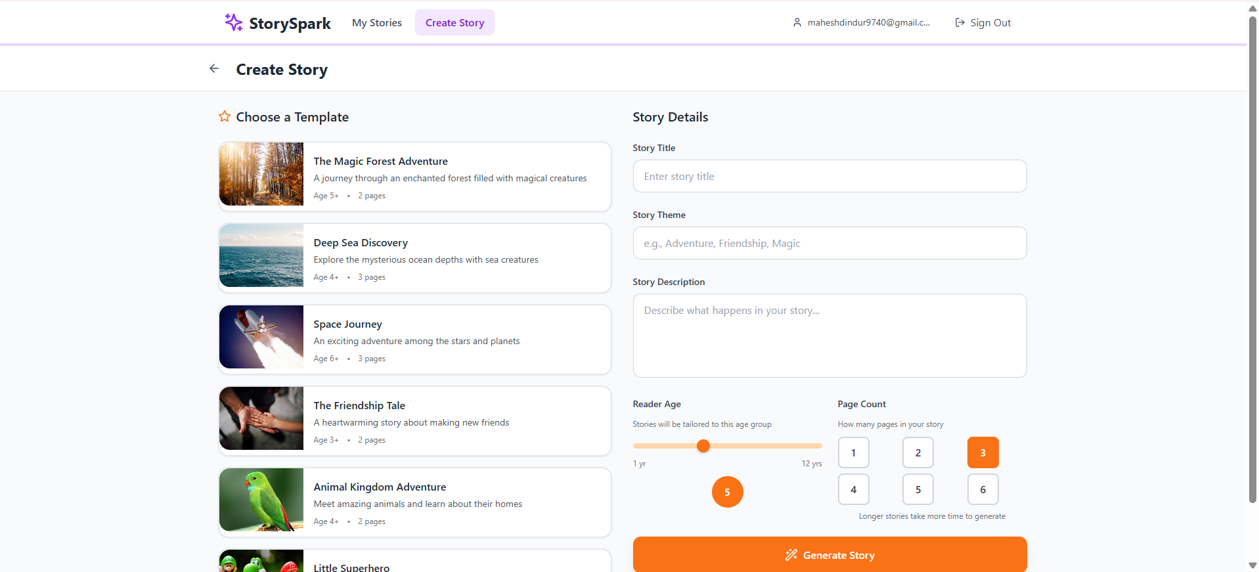Click the autumn forest thumbnail image
1259x572 pixels.
(261, 174)
